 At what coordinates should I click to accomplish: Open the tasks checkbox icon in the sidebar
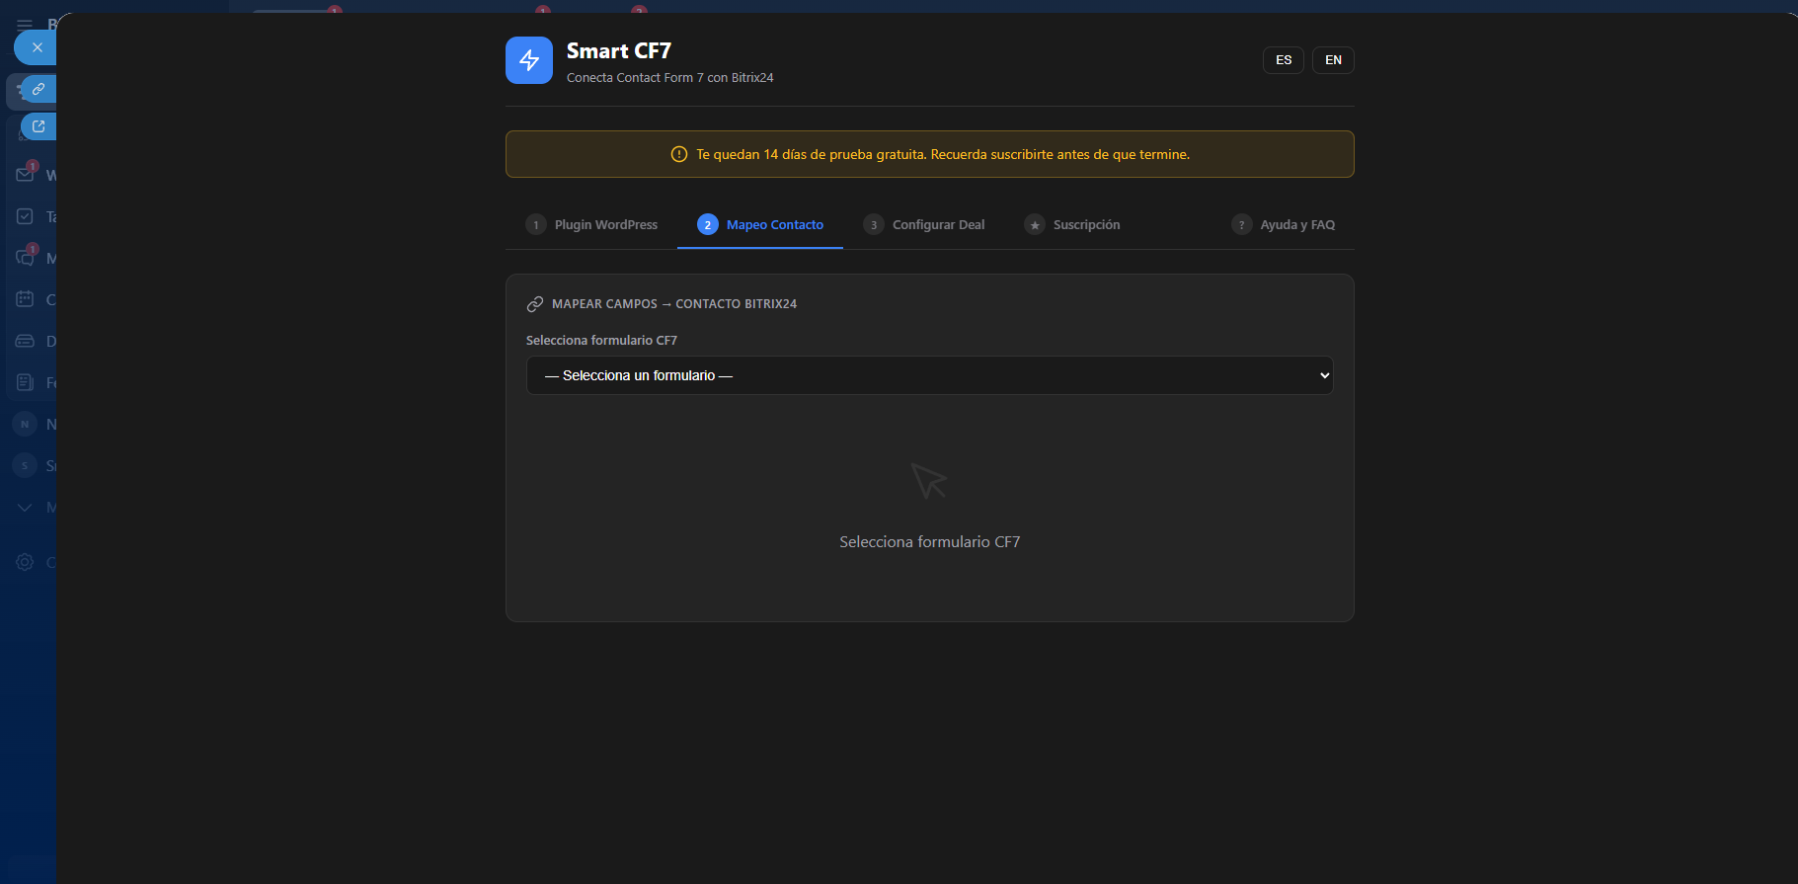click(25, 216)
